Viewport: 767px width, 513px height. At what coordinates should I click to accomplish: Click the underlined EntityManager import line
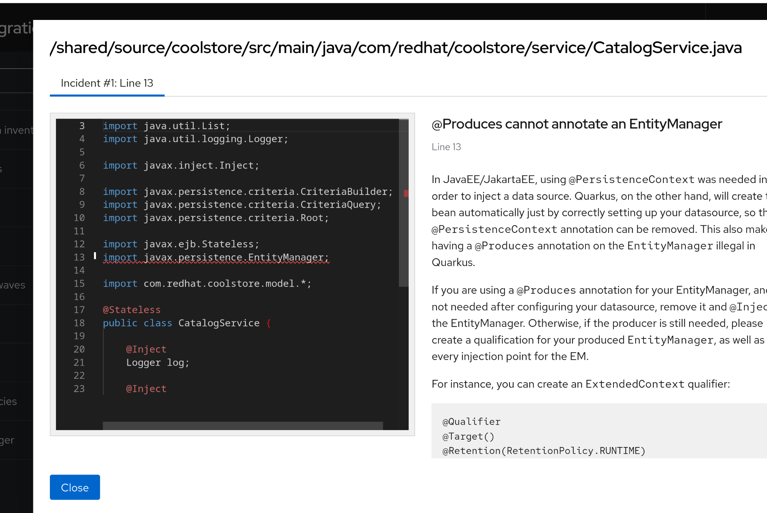point(216,257)
